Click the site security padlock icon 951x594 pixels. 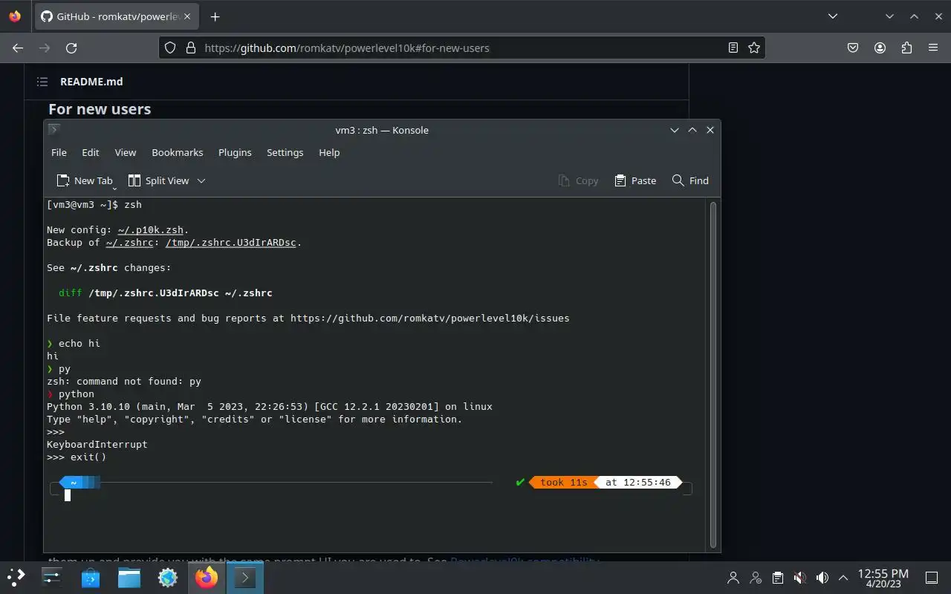191,48
